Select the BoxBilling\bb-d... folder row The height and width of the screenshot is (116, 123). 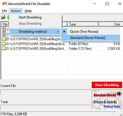tap(62, 44)
